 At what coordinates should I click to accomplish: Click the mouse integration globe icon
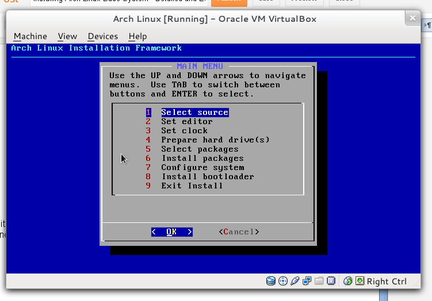pos(347,281)
